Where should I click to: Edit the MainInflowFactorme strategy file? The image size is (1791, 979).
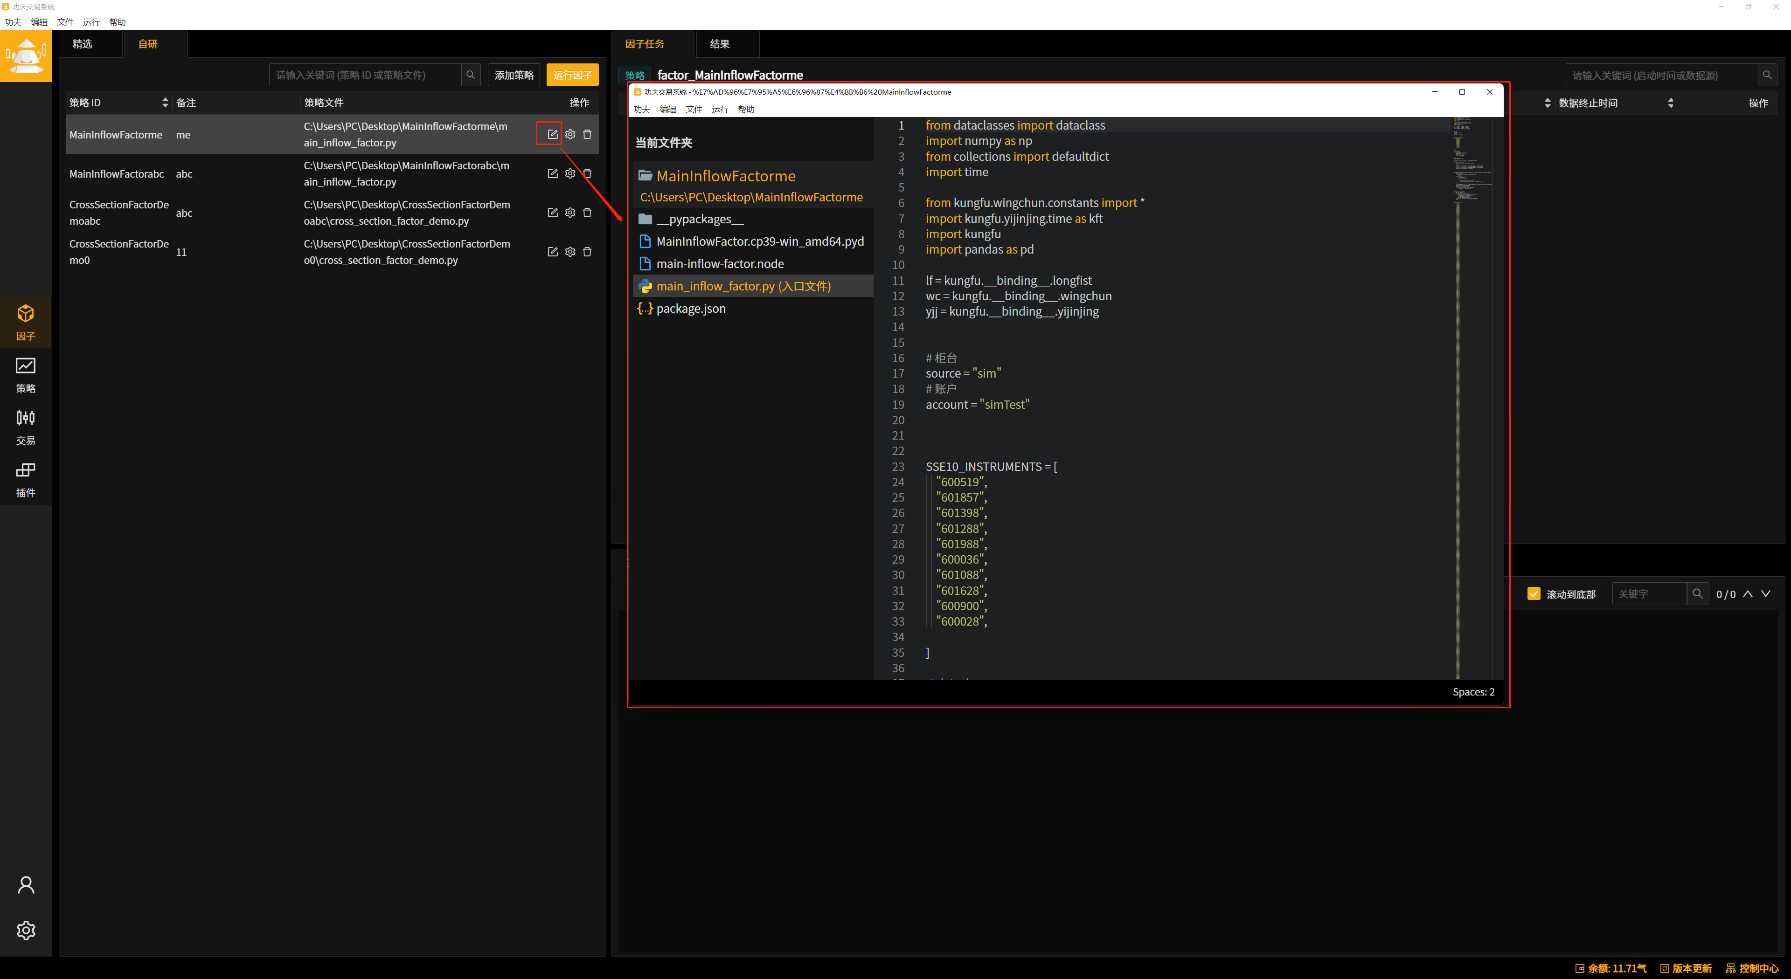pyautogui.click(x=552, y=134)
